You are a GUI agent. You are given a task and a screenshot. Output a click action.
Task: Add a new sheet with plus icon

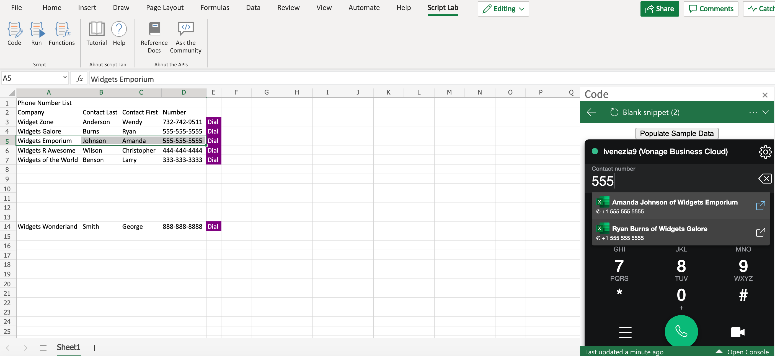click(94, 348)
